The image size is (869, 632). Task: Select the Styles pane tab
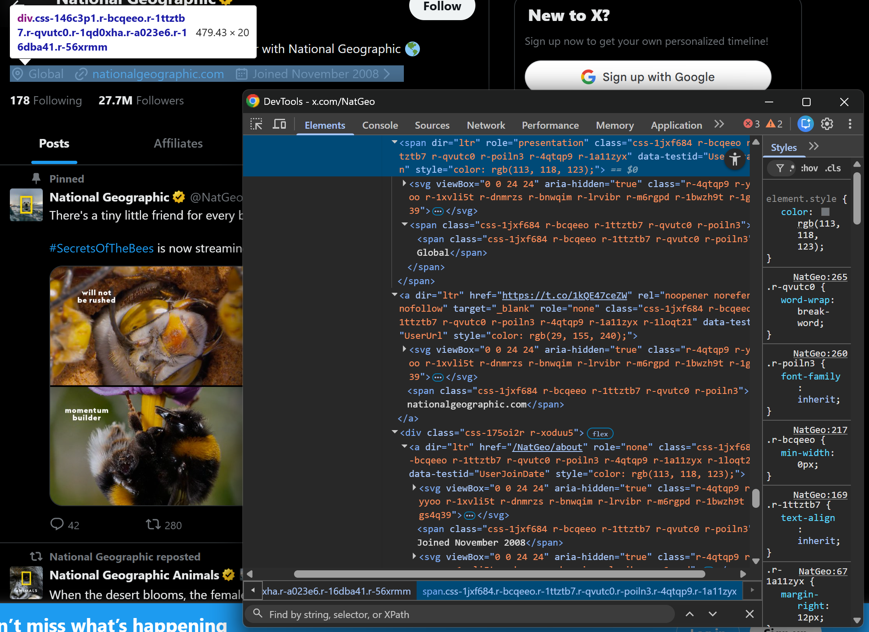point(784,147)
